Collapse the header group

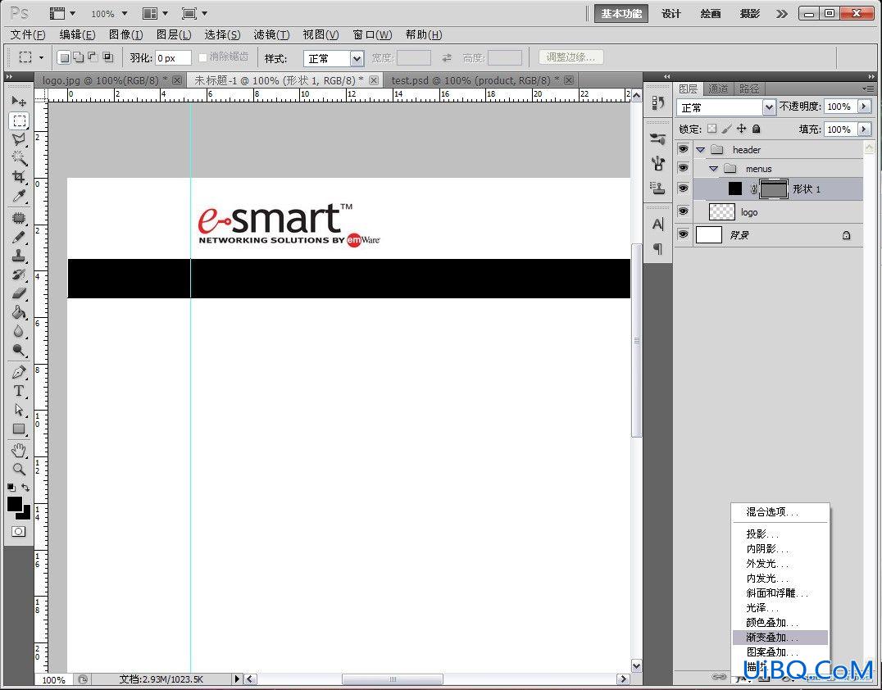(x=700, y=150)
